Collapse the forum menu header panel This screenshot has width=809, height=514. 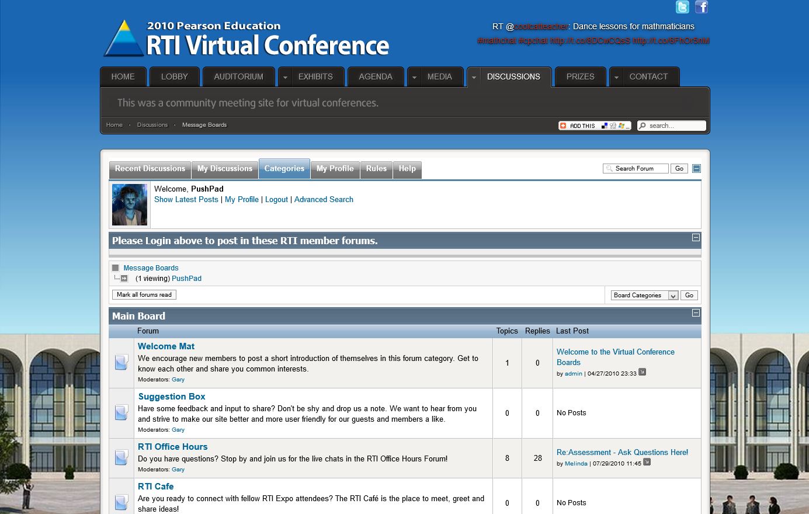(x=696, y=169)
